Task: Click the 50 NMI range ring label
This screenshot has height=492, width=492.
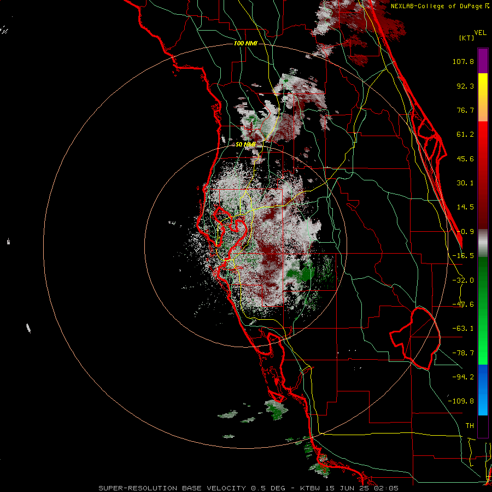Action: [245, 144]
